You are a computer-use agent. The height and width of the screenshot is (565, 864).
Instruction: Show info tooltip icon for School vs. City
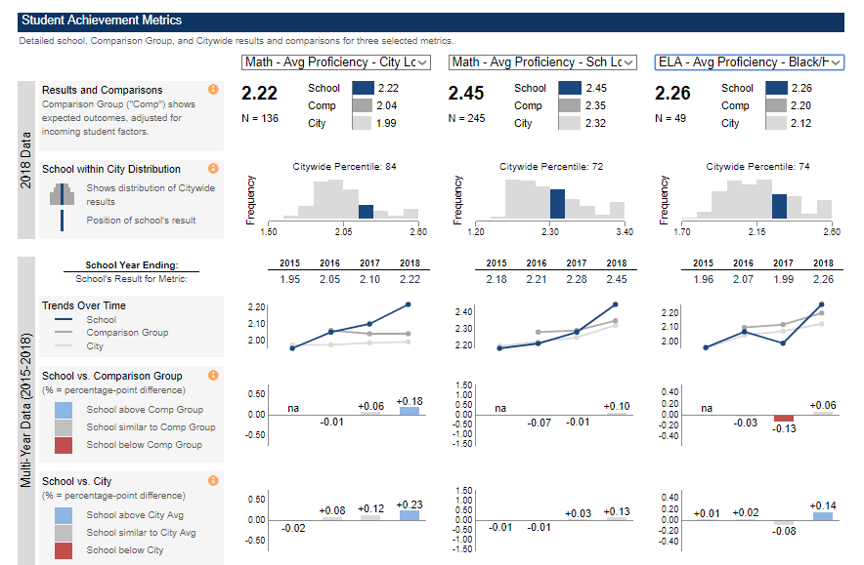[x=213, y=481]
